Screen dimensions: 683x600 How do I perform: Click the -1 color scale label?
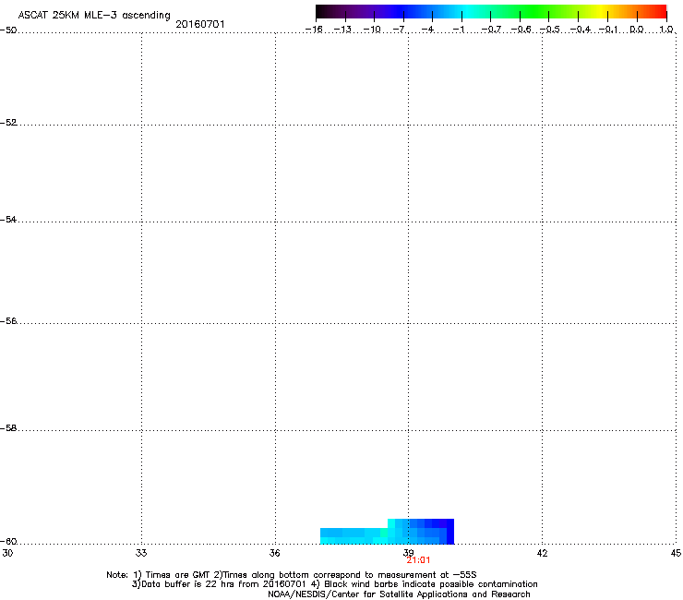458,30
